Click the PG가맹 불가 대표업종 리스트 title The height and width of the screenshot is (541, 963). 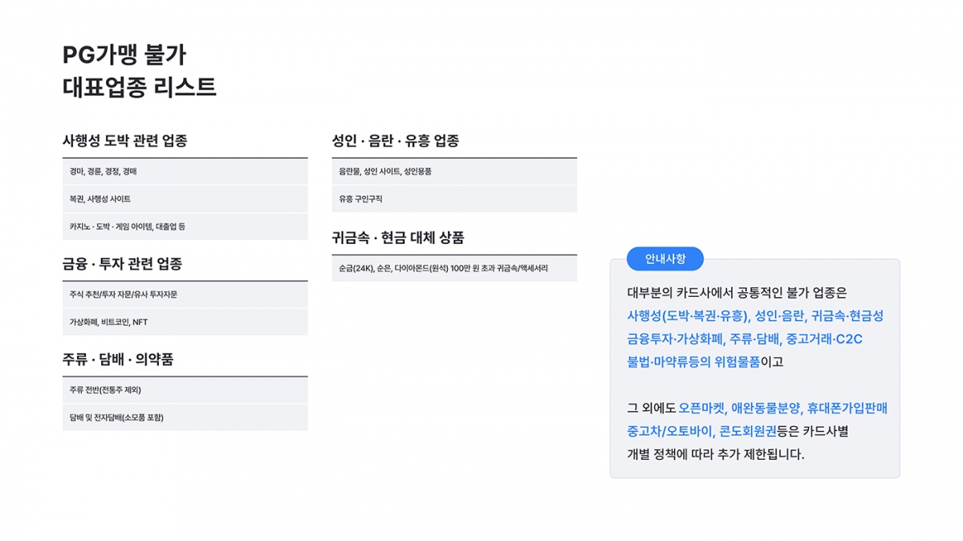point(140,71)
